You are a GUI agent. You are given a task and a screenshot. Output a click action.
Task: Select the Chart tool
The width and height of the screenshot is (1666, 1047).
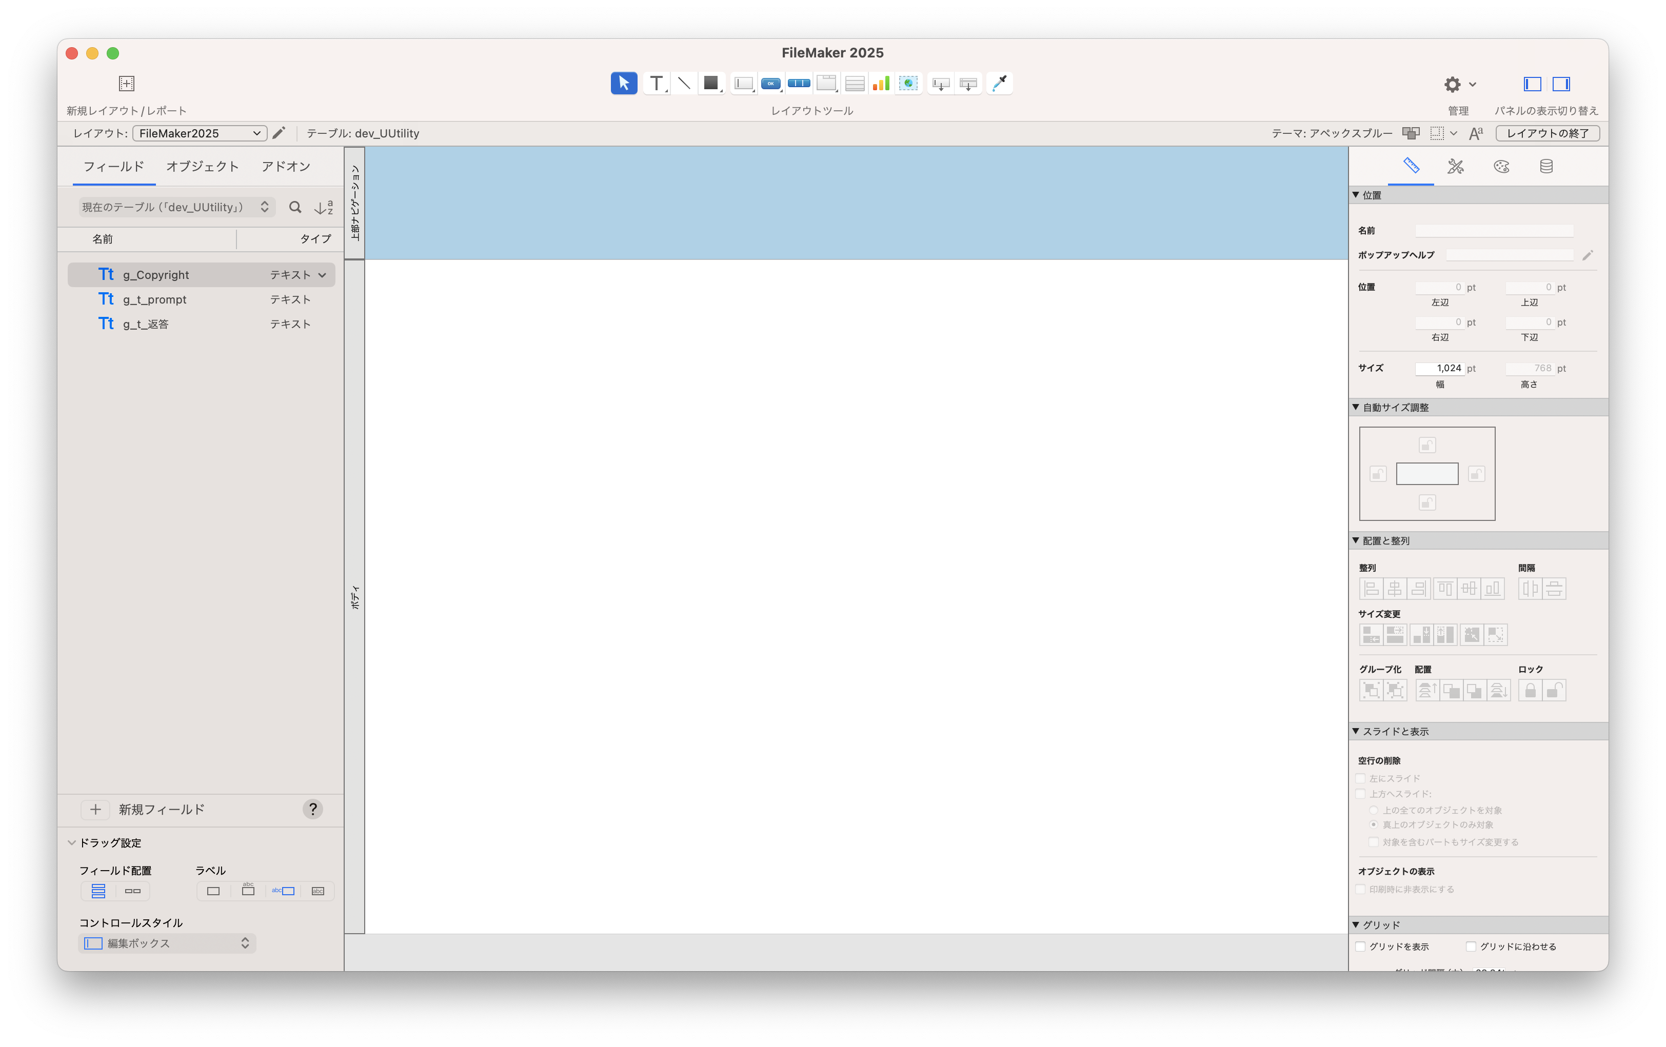click(881, 83)
